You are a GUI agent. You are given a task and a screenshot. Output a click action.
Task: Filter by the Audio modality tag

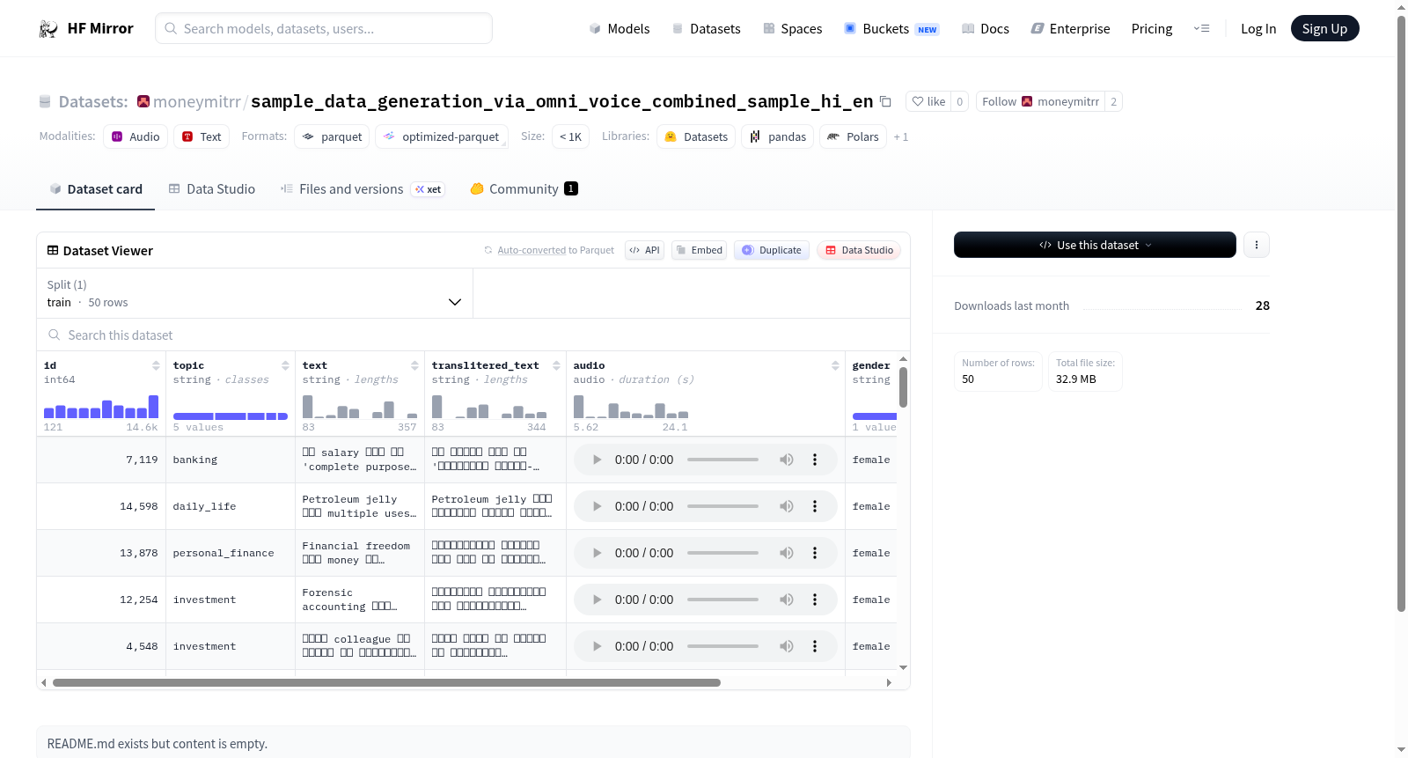tap(136, 137)
